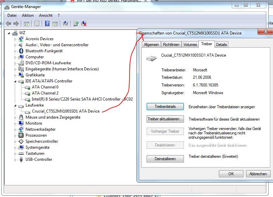The height and width of the screenshot is (197, 273).
Task: Click the Forward arrow toolbar icon
Action: (16, 23)
